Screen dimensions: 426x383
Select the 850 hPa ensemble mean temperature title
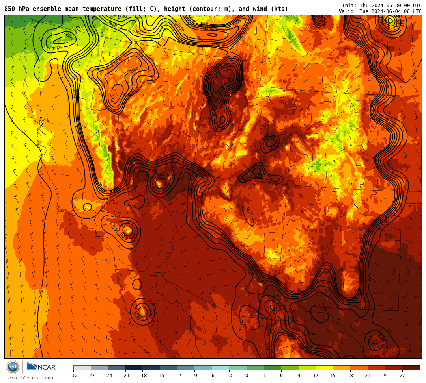tap(146, 9)
